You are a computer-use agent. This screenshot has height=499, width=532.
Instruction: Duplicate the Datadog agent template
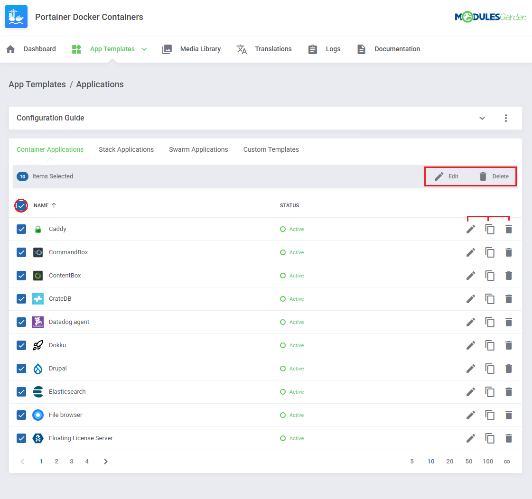(x=490, y=322)
